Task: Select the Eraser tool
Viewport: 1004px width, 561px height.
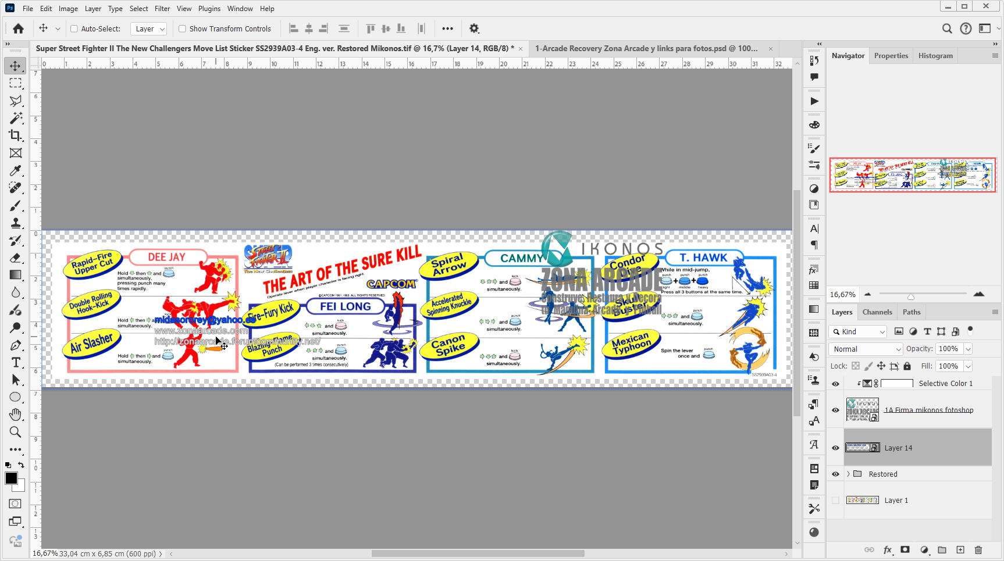Action: pos(16,258)
